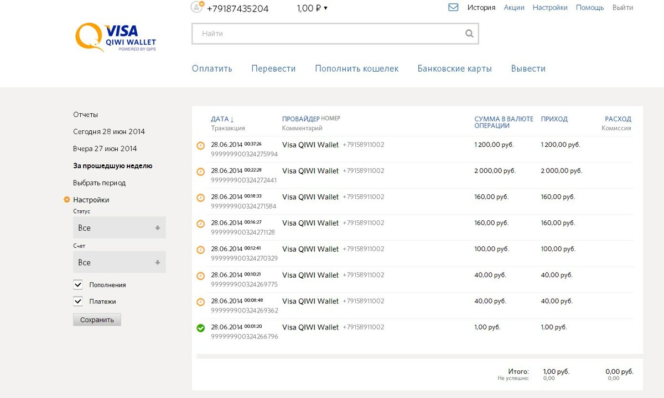Screen dimensions: 664x398
Task: Open Помощь in top menu
Action: (x=590, y=8)
